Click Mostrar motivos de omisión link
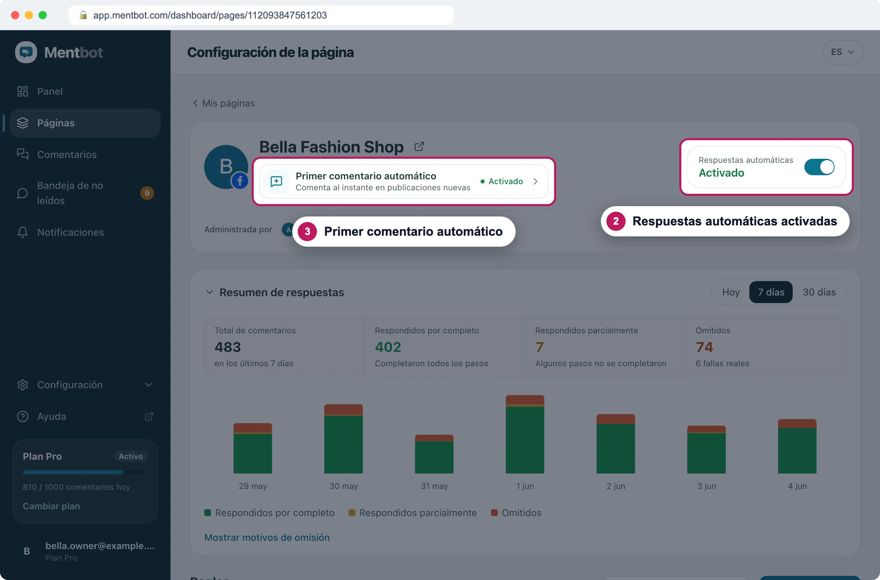 tap(267, 537)
